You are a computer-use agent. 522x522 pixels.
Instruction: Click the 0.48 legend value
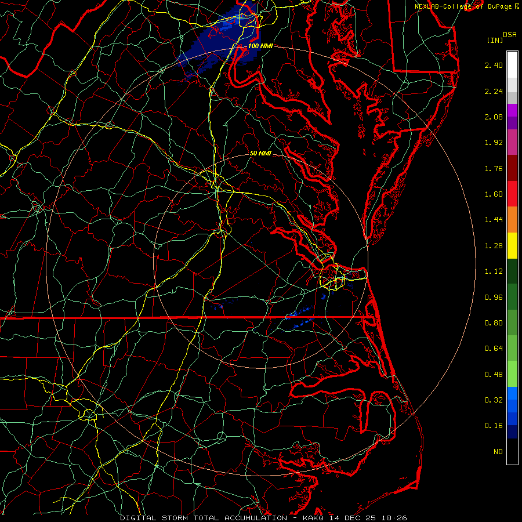[x=494, y=375]
